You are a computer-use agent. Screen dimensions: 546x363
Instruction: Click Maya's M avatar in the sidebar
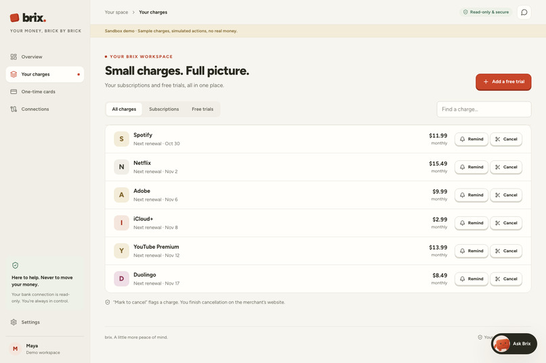(15, 349)
